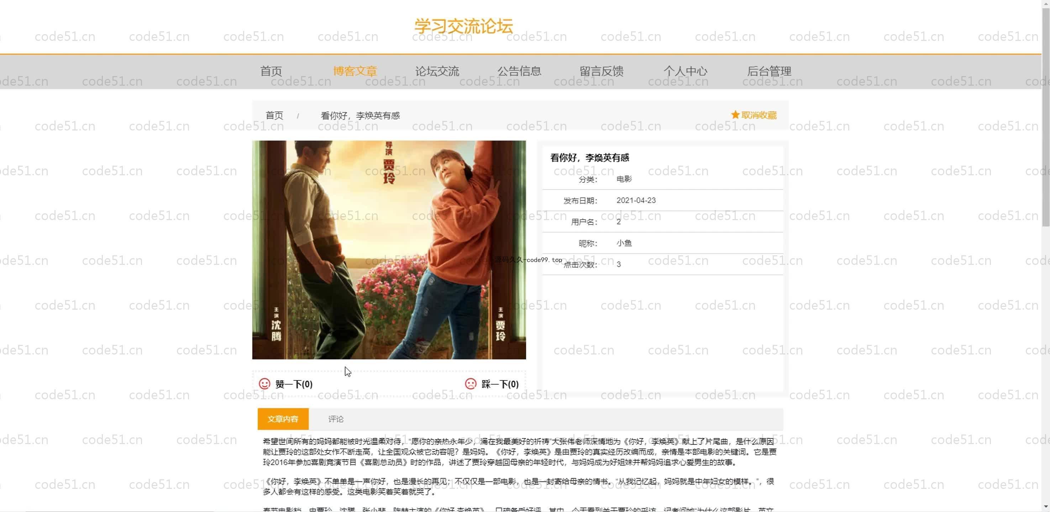Click the star icon beside 取消收藏
Image resolution: width=1050 pixels, height=512 pixels.
coord(735,115)
